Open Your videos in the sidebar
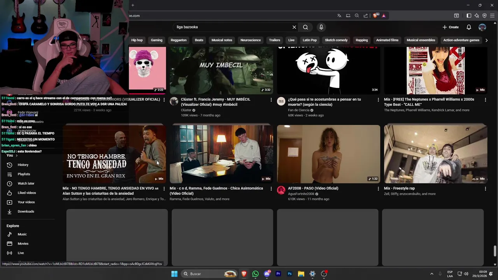The height and width of the screenshot is (280, 498). (x=26, y=202)
